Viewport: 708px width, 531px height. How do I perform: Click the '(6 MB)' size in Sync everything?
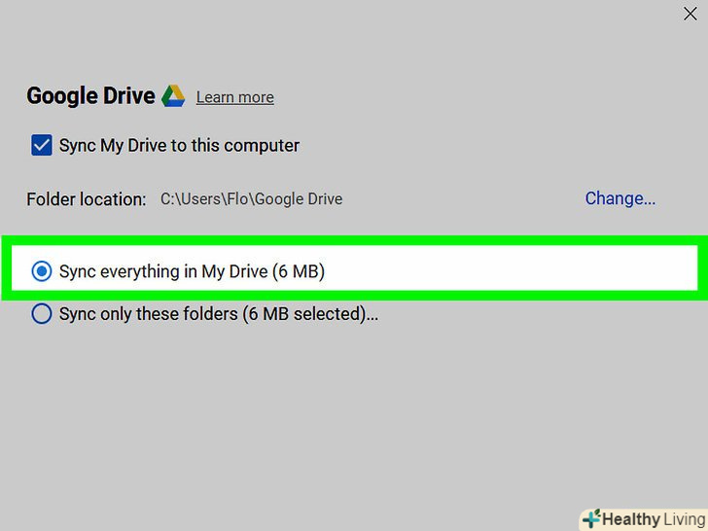[299, 271]
